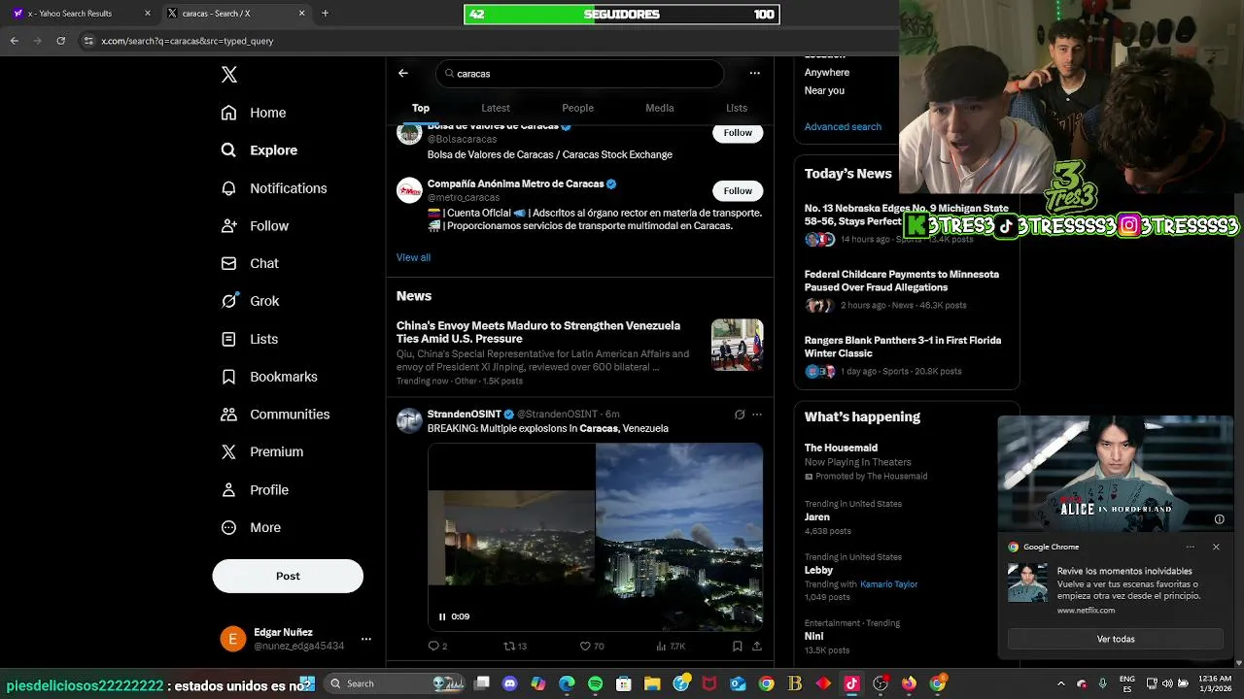Click the back arrow beside the search box
Screen dimensions: 1244x699
click(x=403, y=73)
